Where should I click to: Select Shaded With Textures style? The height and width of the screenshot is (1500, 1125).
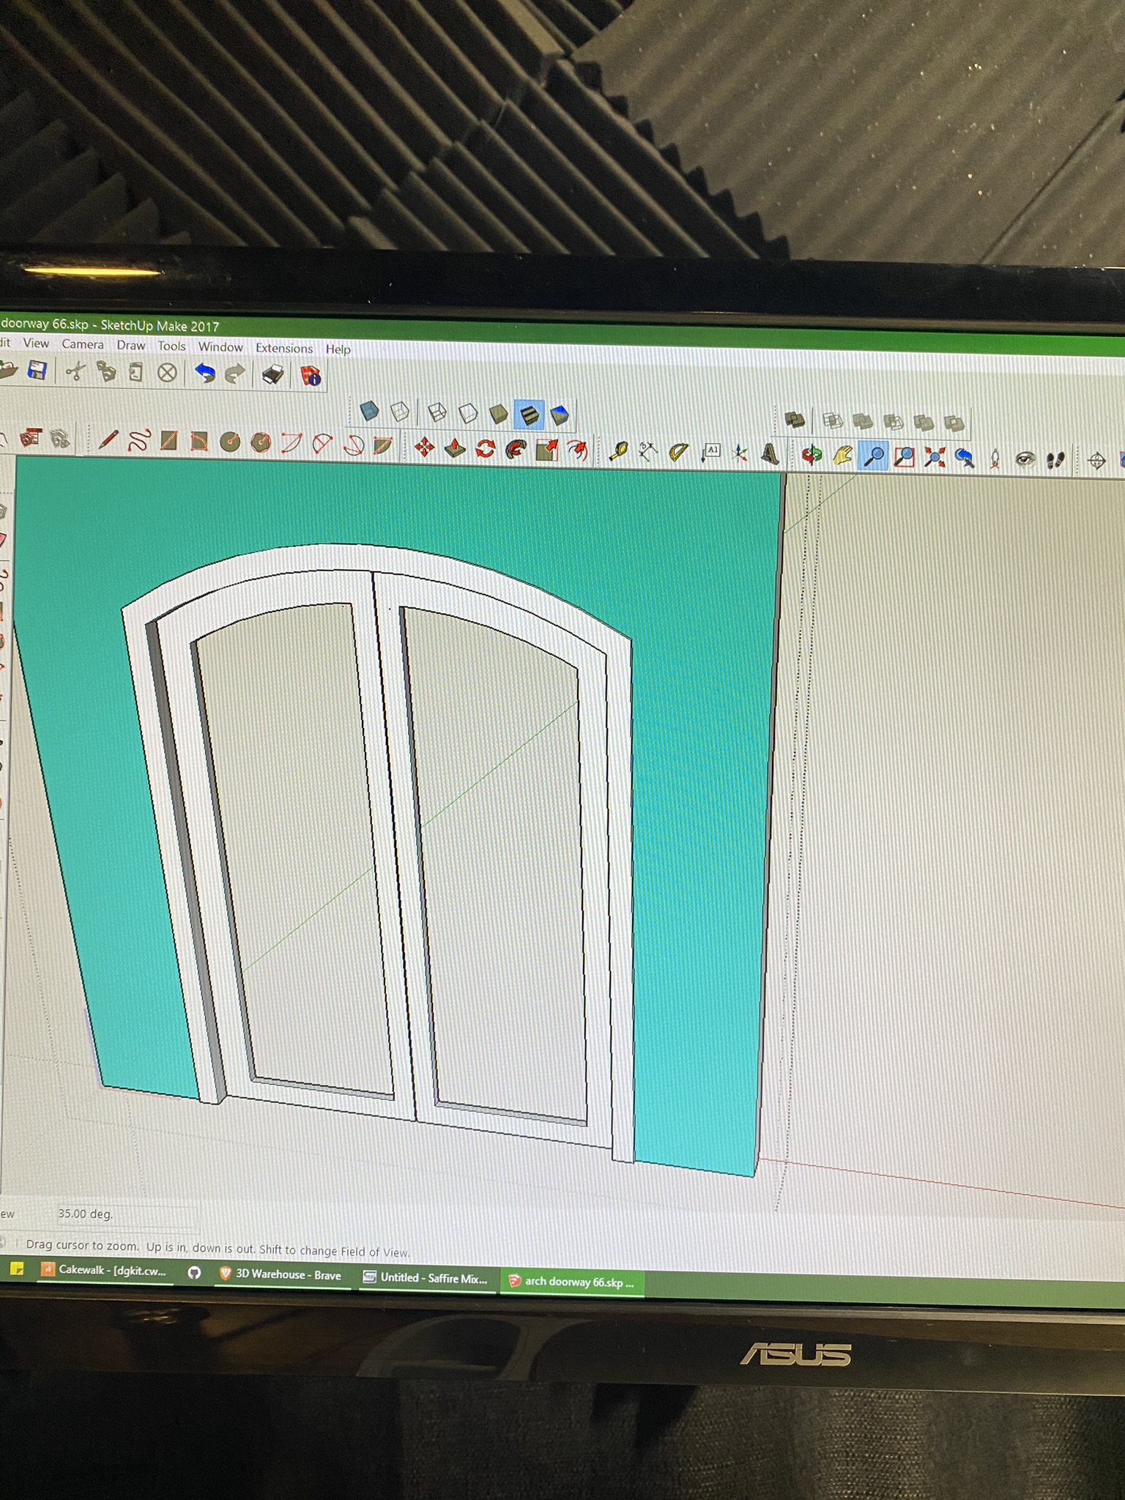tap(529, 415)
